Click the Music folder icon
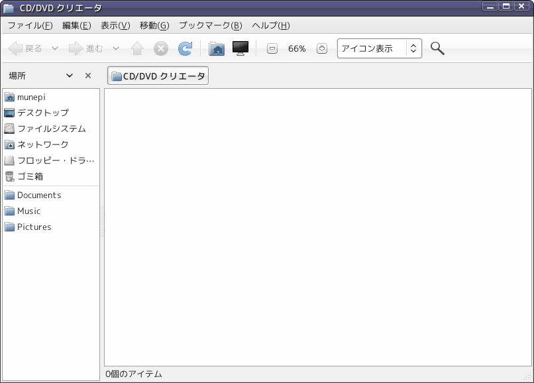The height and width of the screenshot is (383, 534). coord(9,211)
